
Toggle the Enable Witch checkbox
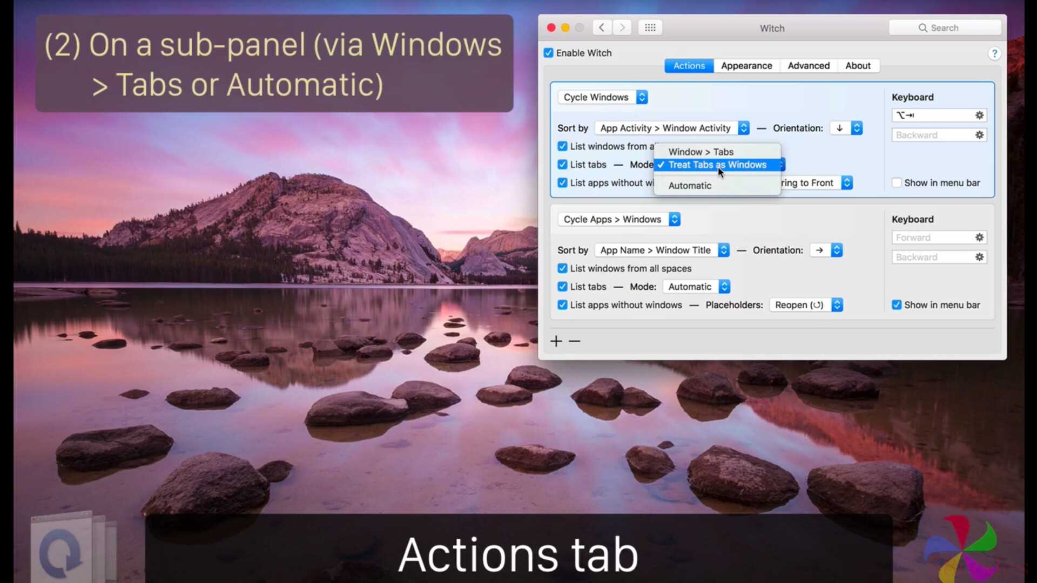tap(549, 53)
